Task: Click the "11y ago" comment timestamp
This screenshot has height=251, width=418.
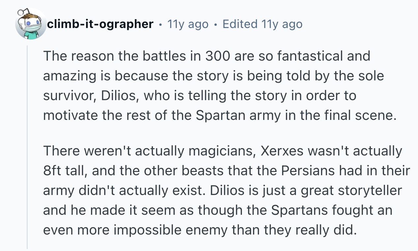Action: pyautogui.click(x=188, y=24)
